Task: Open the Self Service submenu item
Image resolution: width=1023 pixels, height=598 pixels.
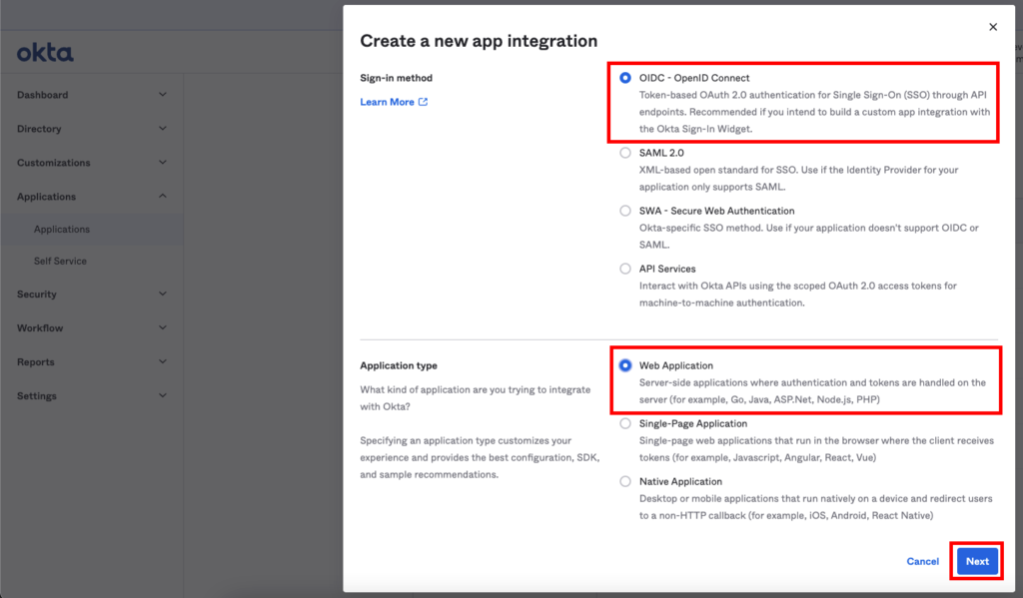Action: click(60, 261)
